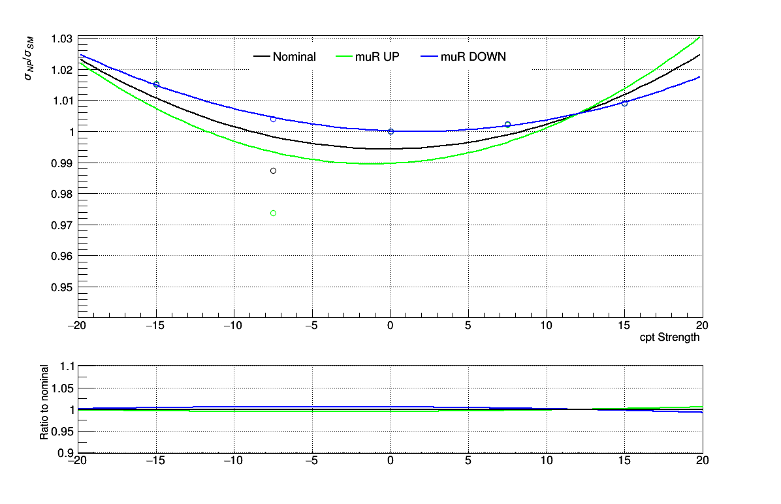Click the 5 x-axis label of upper plot

point(468,326)
